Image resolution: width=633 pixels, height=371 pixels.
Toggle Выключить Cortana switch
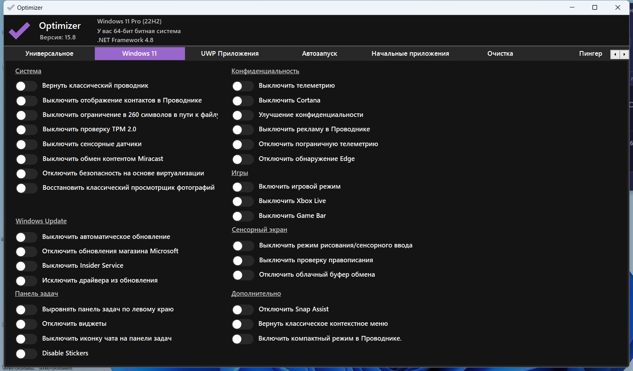(242, 101)
